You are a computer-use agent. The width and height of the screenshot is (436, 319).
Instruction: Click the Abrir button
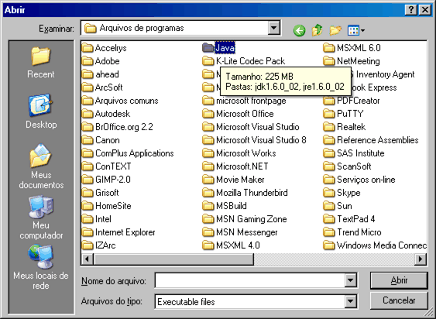coord(399,280)
